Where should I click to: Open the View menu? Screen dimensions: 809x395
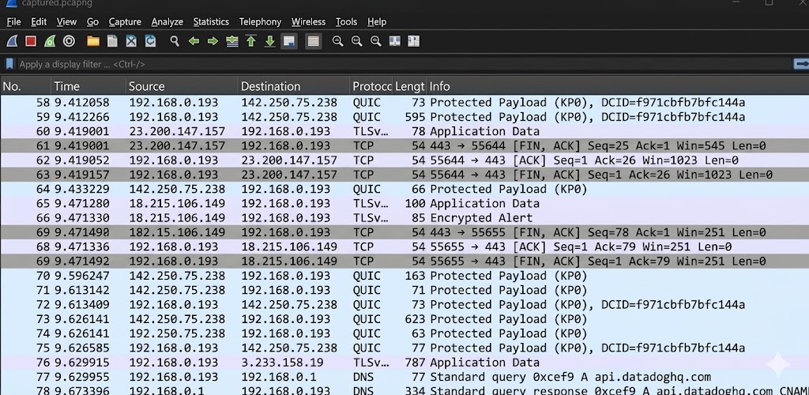click(66, 21)
